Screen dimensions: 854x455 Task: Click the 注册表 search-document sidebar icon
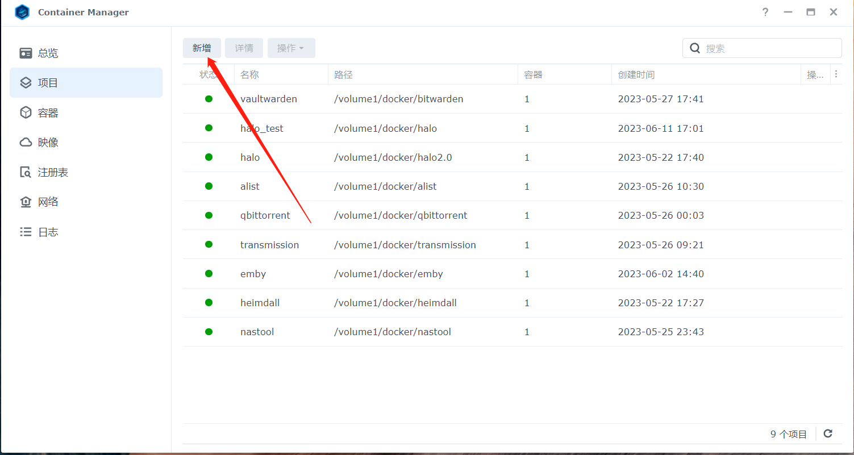pyautogui.click(x=26, y=172)
